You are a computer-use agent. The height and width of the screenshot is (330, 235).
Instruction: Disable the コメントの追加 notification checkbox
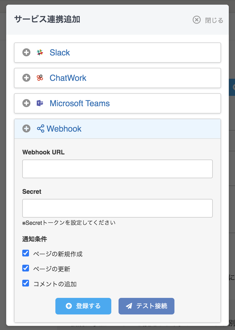26,283
